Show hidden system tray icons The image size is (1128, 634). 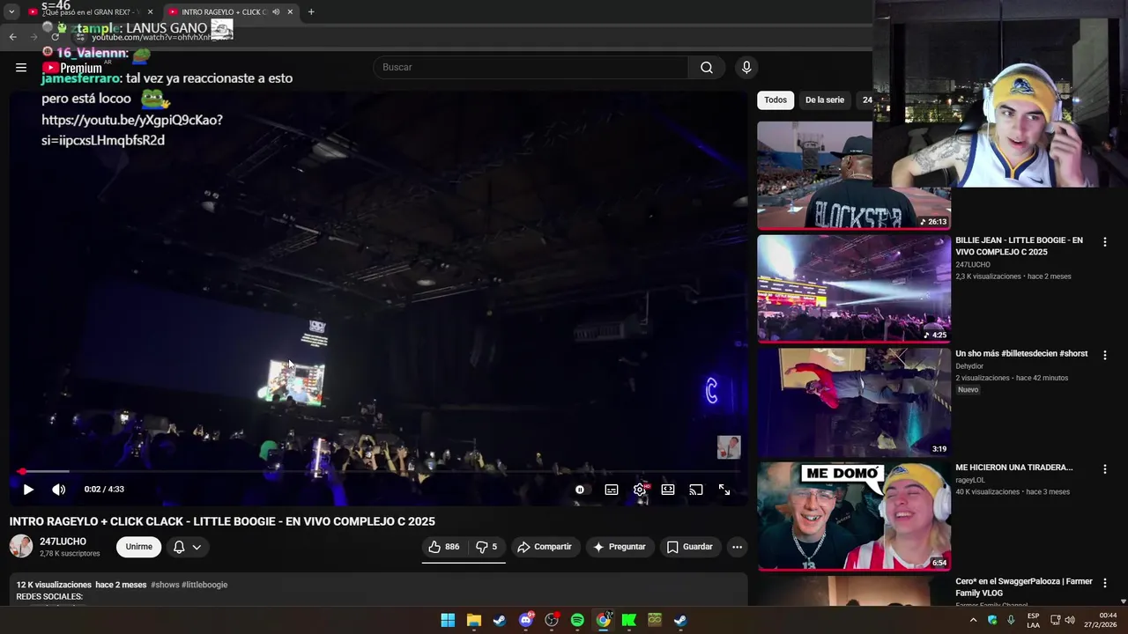click(x=974, y=620)
